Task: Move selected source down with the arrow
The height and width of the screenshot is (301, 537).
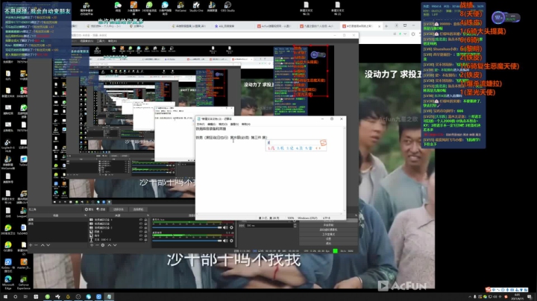Action: pyautogui.click(x=115, y=245)
